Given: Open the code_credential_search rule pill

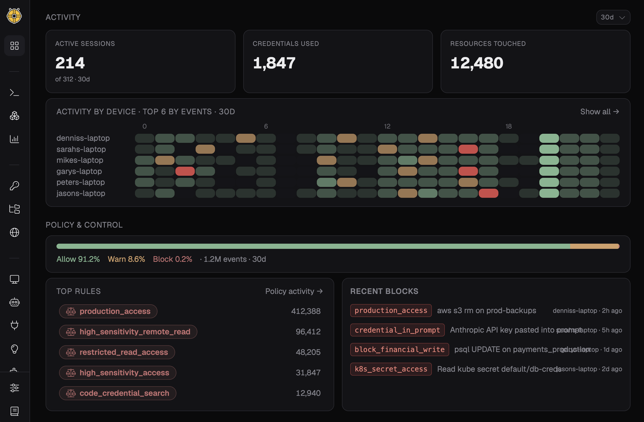Looking at the screenshot, I should (118, 393).
